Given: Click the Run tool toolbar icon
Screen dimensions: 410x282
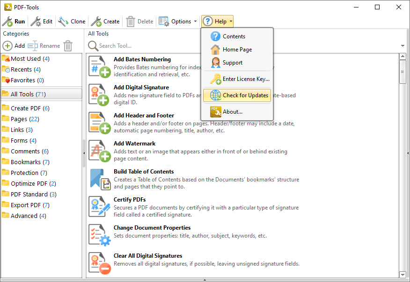Looking at the screenshot, I should 7,22.
